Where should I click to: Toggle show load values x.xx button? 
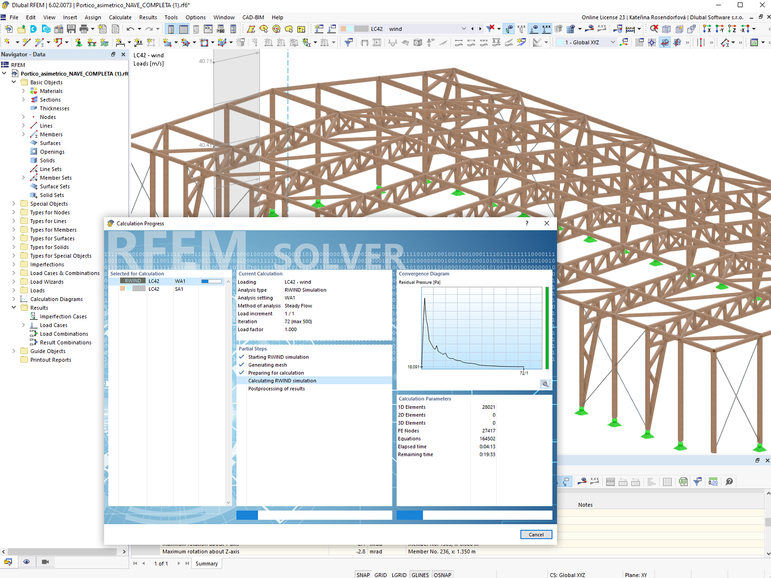pos(546,29)
